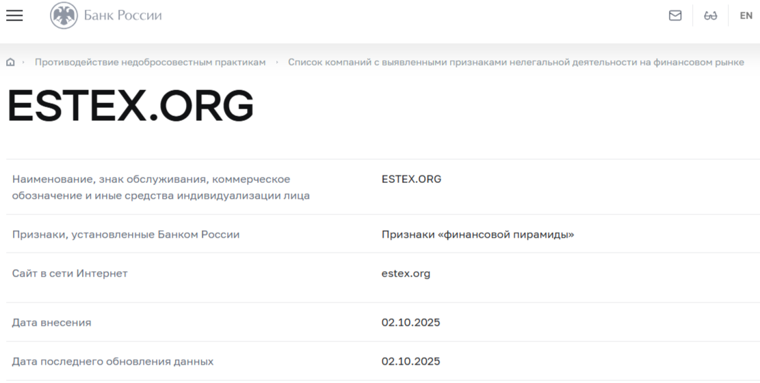Image resolution: width=760 pixels, height=383 pixels.
Task: Select the Дата внесения date 02.10.2025
Action: (x=410, y=322)
